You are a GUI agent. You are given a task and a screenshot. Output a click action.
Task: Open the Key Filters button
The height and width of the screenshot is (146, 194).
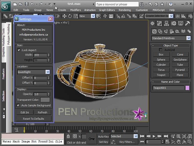coord(127,142)
